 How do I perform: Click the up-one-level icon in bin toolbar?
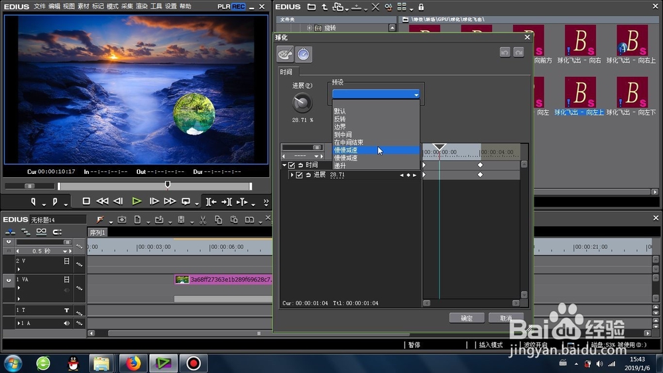324,7
